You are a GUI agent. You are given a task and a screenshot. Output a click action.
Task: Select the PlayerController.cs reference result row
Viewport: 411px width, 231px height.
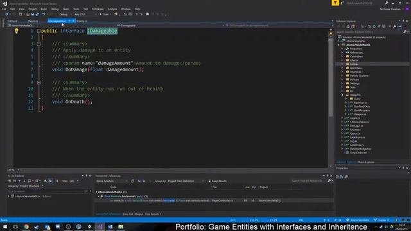(x=214, y=201)
